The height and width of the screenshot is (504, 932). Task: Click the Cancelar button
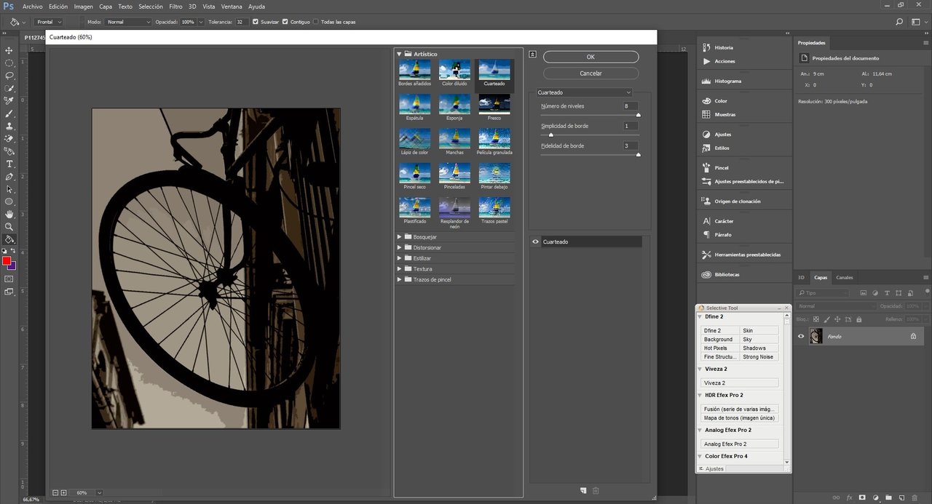pos(591,73)
